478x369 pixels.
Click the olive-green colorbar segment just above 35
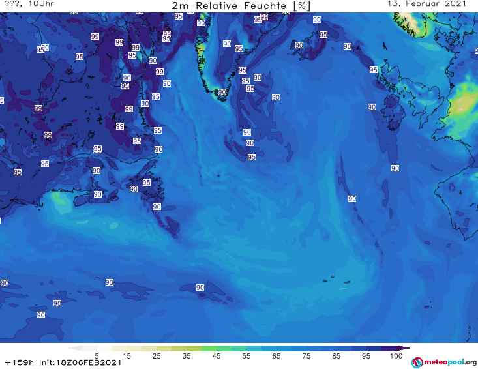point(194,348)
